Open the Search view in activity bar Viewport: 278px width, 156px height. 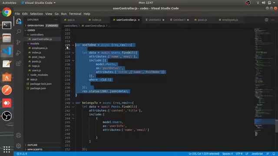18,32
